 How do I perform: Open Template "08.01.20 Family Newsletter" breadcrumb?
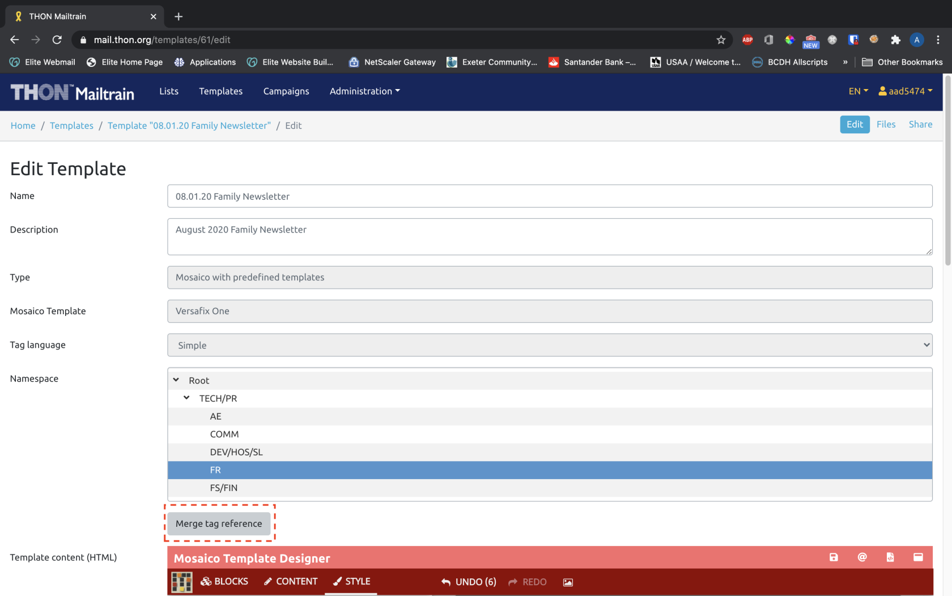[x=189, y=126]
